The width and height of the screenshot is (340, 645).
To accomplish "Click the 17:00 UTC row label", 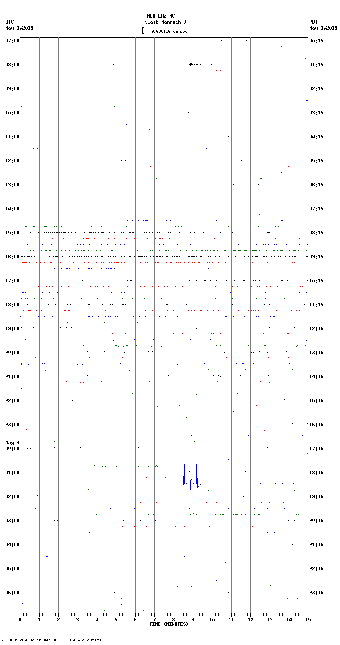I will coord(12,281).
